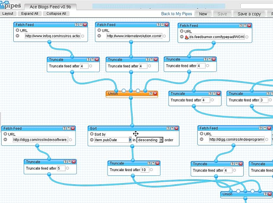Open help for the internetevolution Fetch Feed module
This screenshot has height=203, width=273.
[x=158, y=24]
